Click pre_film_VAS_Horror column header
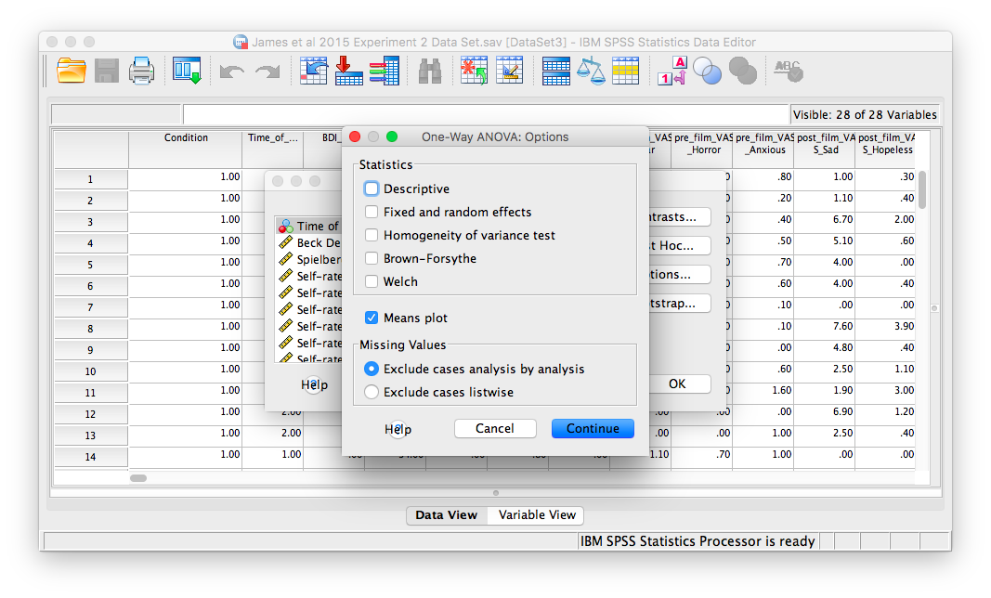 coord(702,149)
